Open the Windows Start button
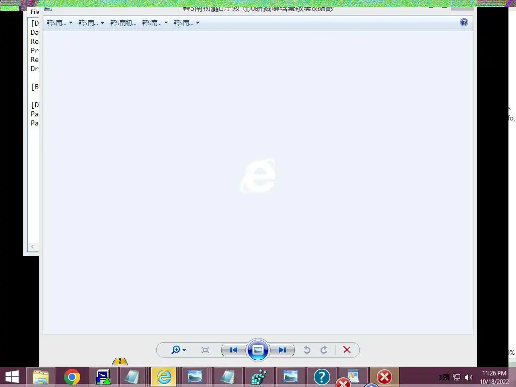Image resolution: width=516 pixels, height=387 pixels. [12, 377]
